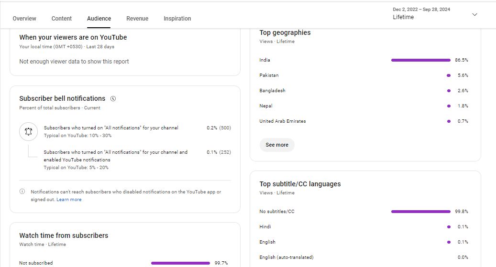
Task: Go to the Revenue tab
Action: tap(137, 19)
